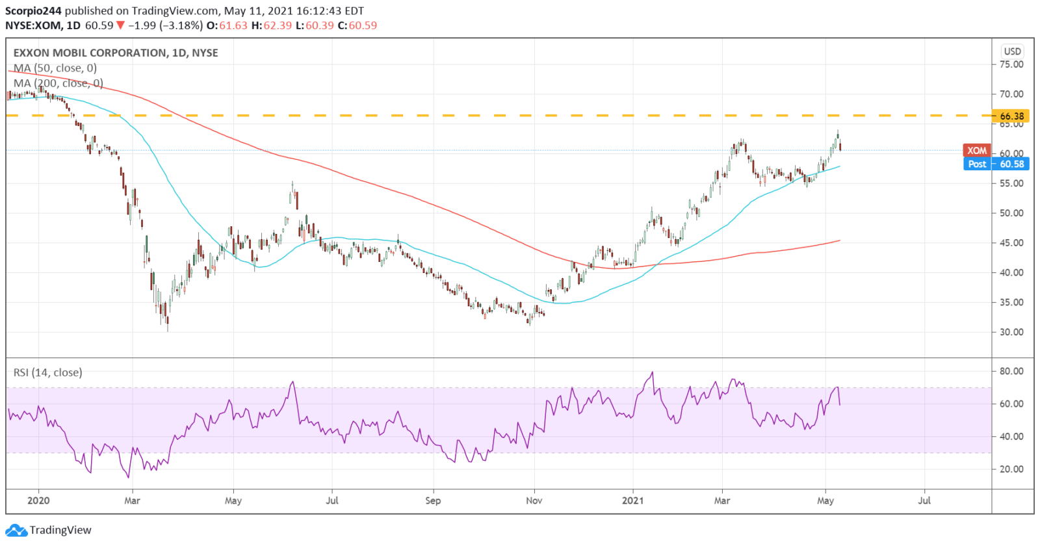Select the RSI (14, close) indicator legend
The image size is (1040, 546).
48,372
